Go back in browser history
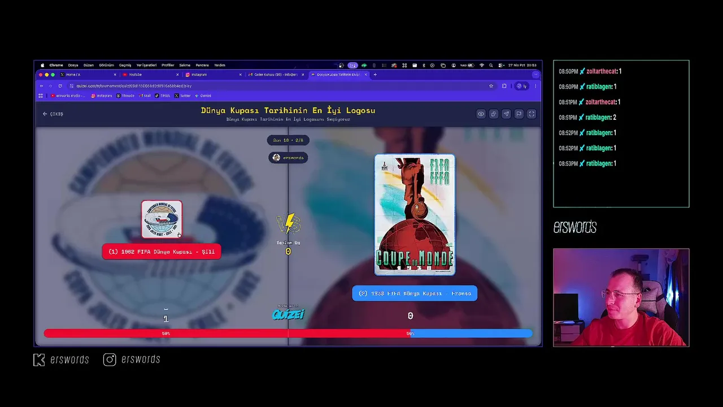 click(x=41, y=86)
